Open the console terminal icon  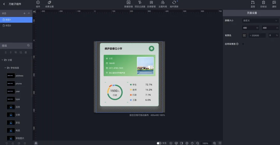[x=171, y=143]
